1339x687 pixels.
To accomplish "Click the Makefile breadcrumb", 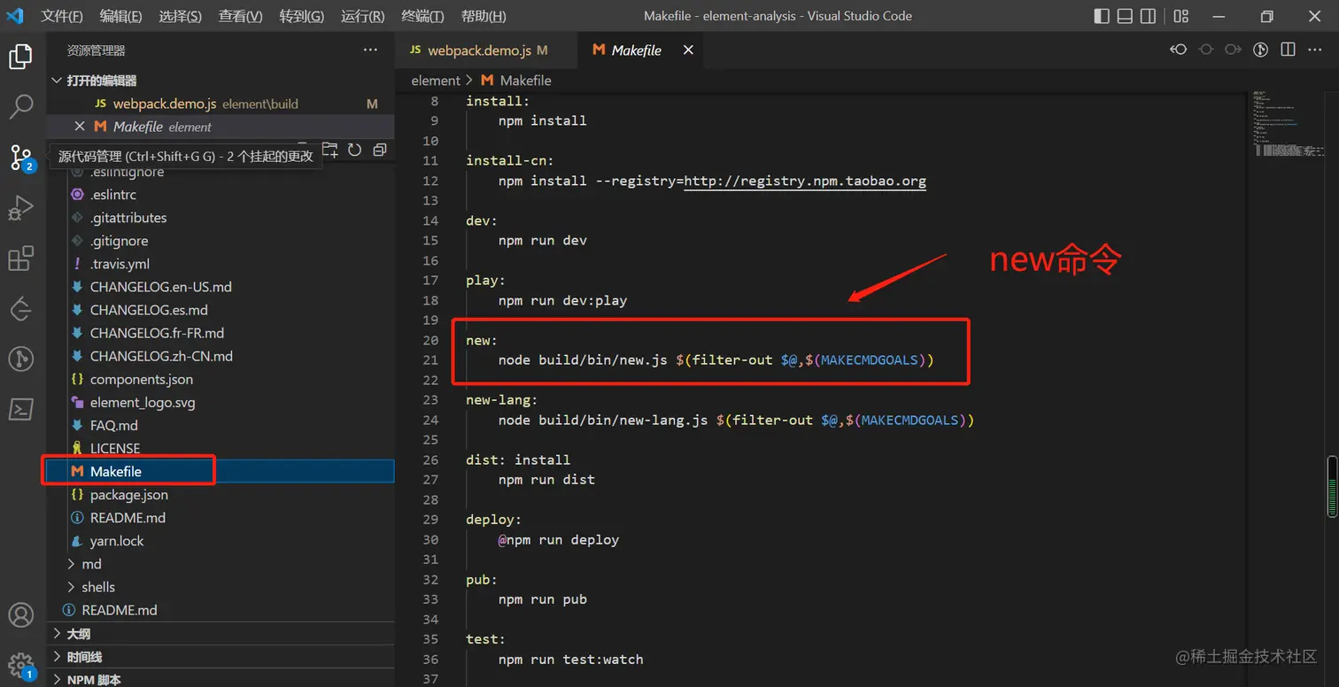I will coord(517,81).
